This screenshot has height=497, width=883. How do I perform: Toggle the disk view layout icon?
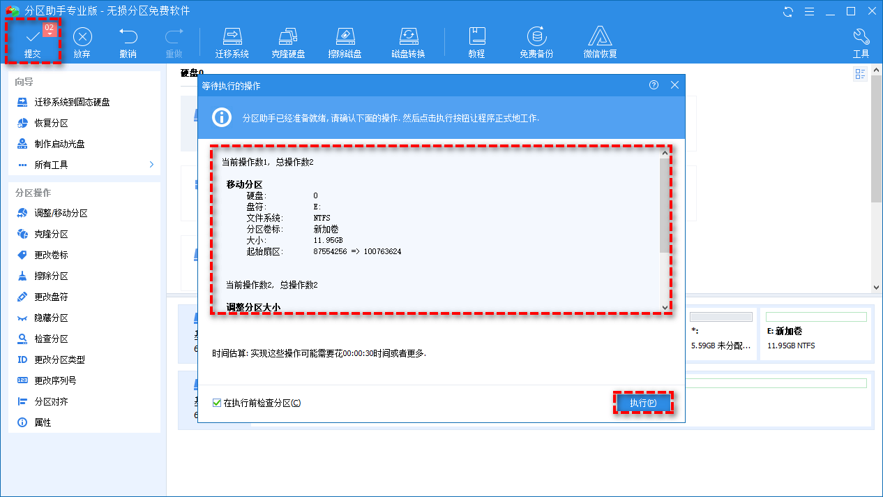click(x=860, y=74)
